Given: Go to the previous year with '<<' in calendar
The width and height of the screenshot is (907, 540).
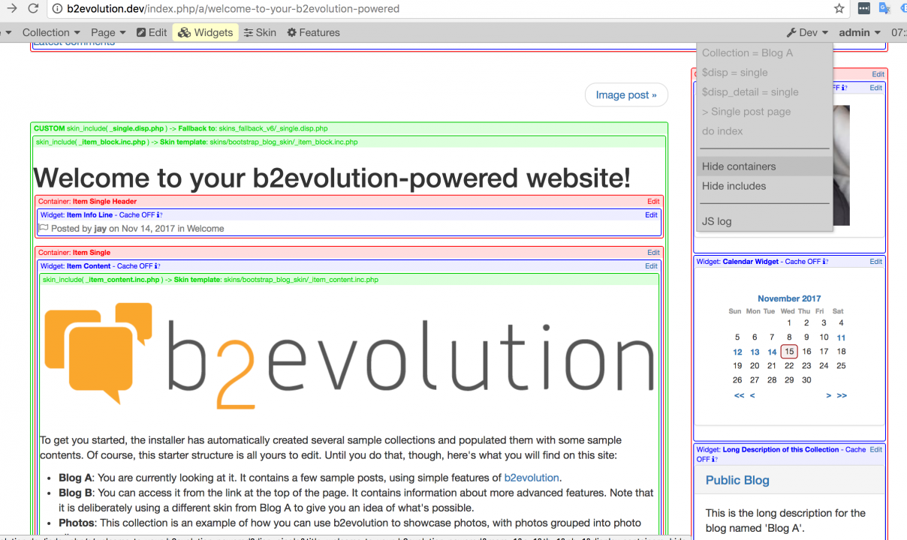Looking at the screenshot, I should [740, 395].
